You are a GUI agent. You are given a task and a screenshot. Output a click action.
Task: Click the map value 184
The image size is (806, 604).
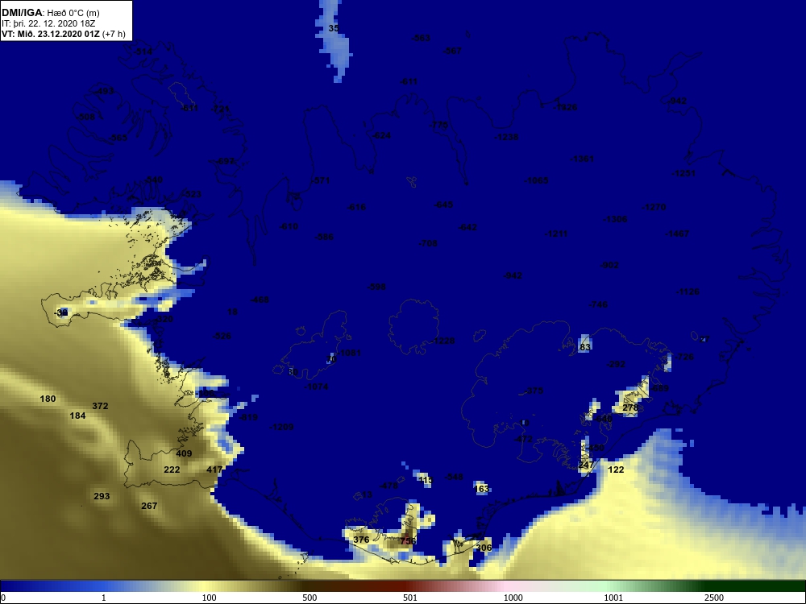pos(77,416)
